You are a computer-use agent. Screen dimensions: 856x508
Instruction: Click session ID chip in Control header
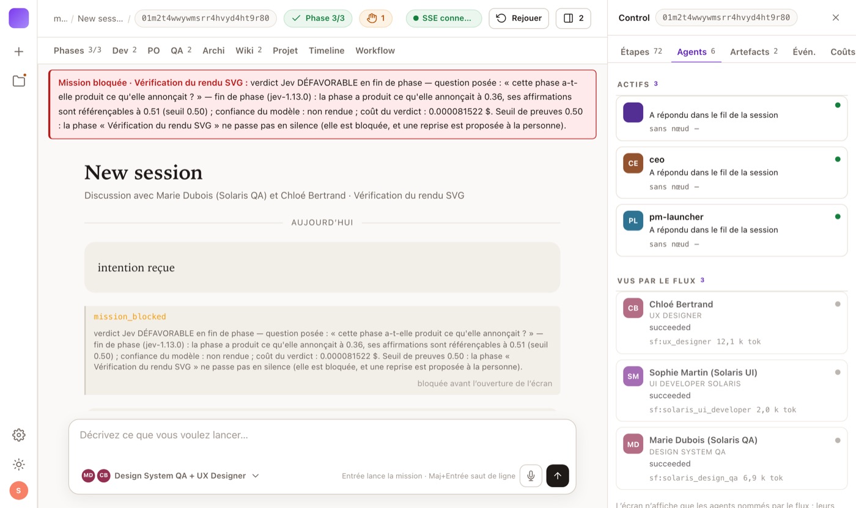coord(726,18)
